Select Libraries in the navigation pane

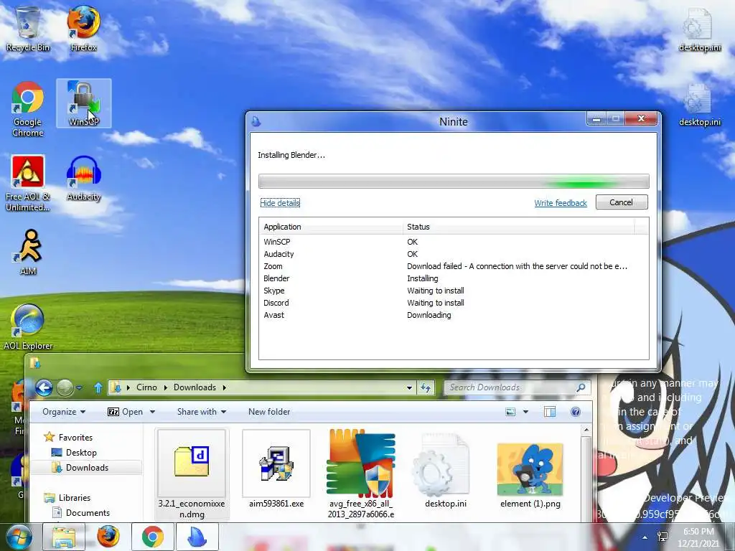click(x=67, y=498)
